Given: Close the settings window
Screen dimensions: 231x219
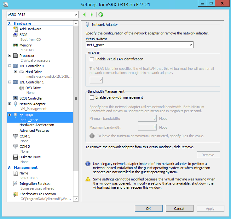Looking at the screenshot, I should pyautogui.click(x=222, y=3).
